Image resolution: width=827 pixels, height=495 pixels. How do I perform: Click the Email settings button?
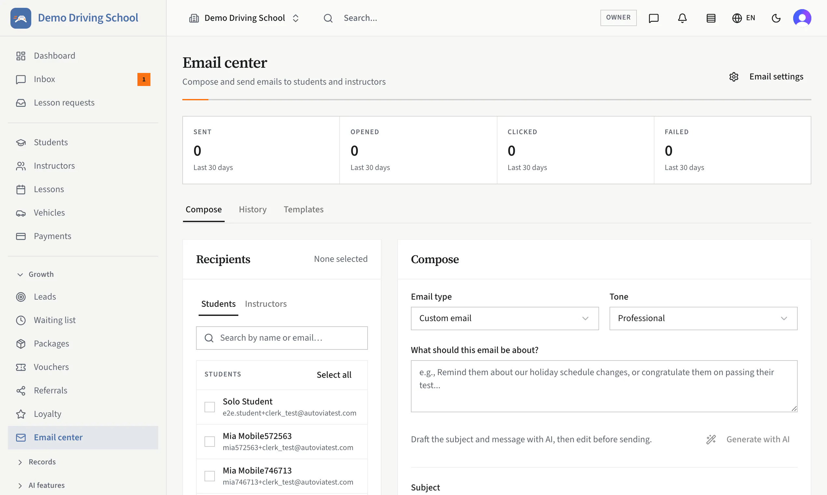click(x=766, y=77)
